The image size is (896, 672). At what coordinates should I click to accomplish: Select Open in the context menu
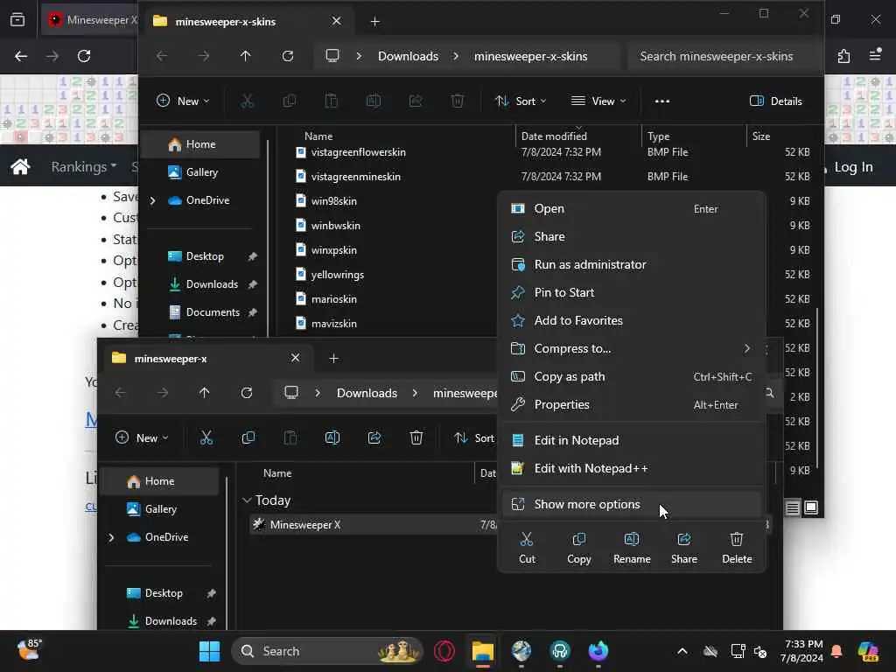click(632, 208)
